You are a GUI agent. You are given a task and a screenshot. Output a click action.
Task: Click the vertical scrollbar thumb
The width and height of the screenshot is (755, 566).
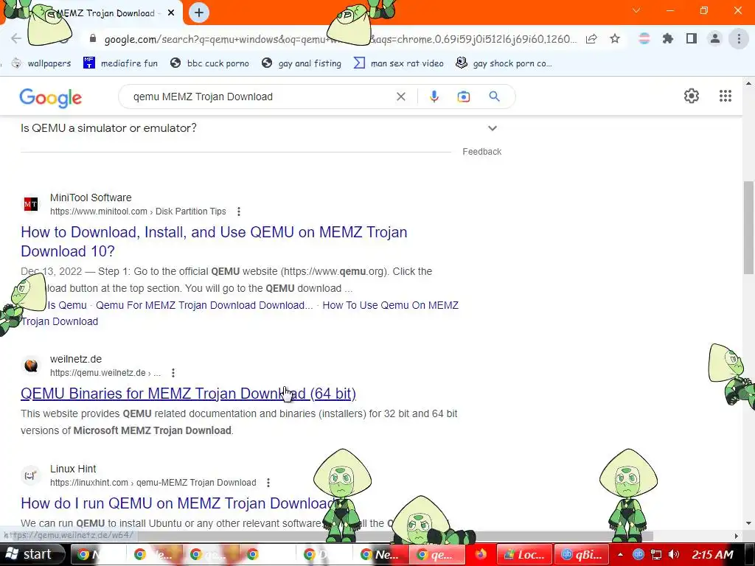coord(748,227)
